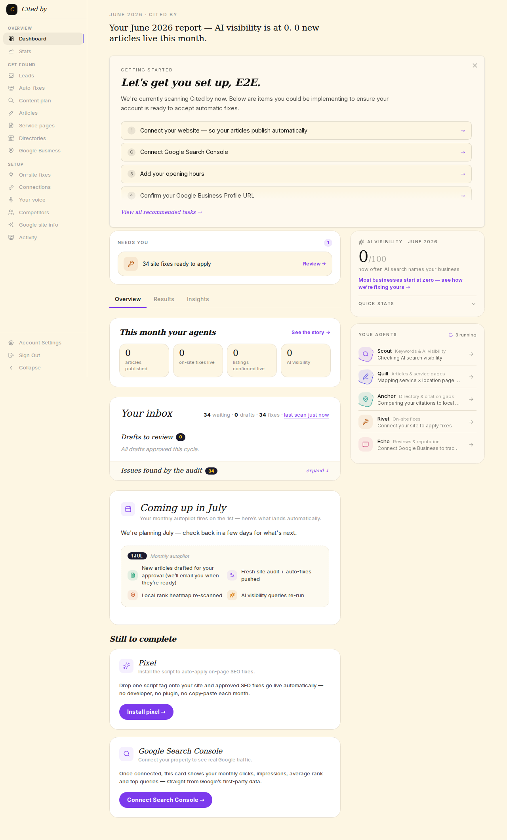Click the Quill agent pen icon
507x840 pixels.
click(366, 377)
